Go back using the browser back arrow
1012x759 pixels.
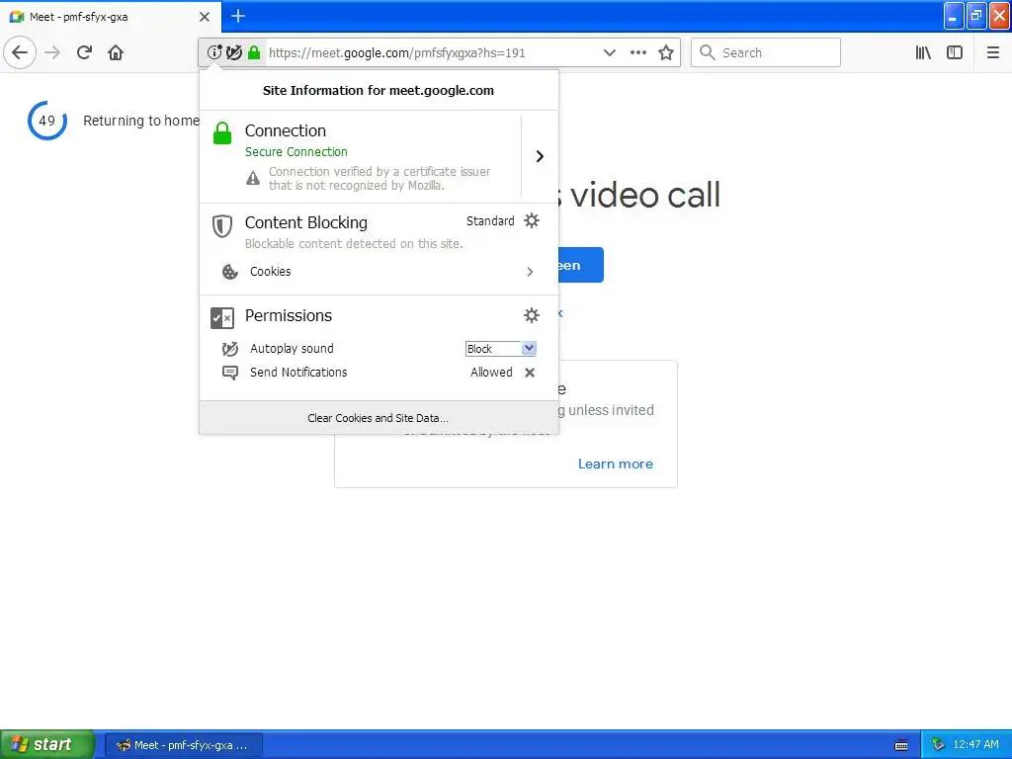coord(20,52)
